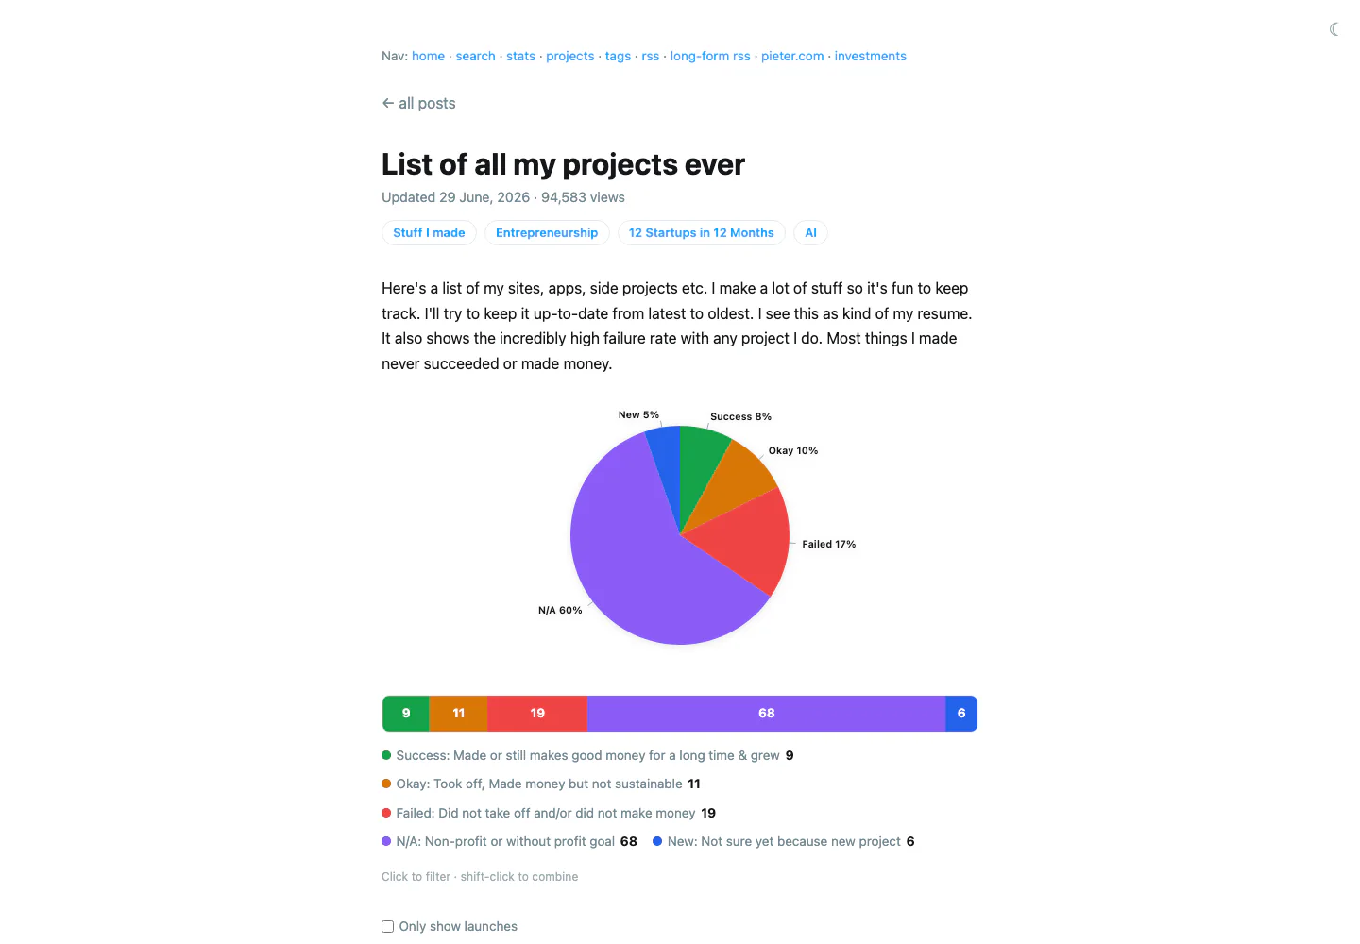This screenshot has width=1360, height=944.
Task: Select the Stuff I made tag
Action: click(429, 232)
